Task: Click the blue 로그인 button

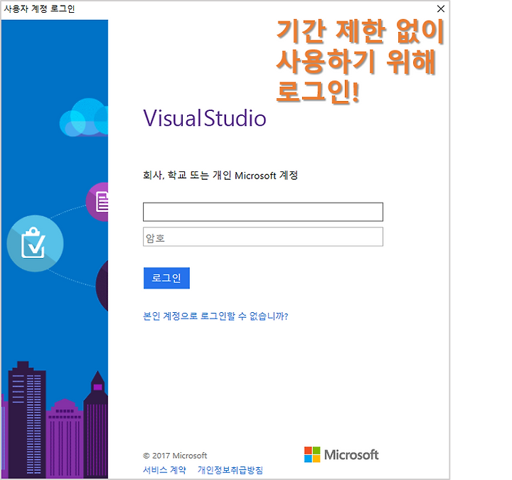Action: point(166,278)
